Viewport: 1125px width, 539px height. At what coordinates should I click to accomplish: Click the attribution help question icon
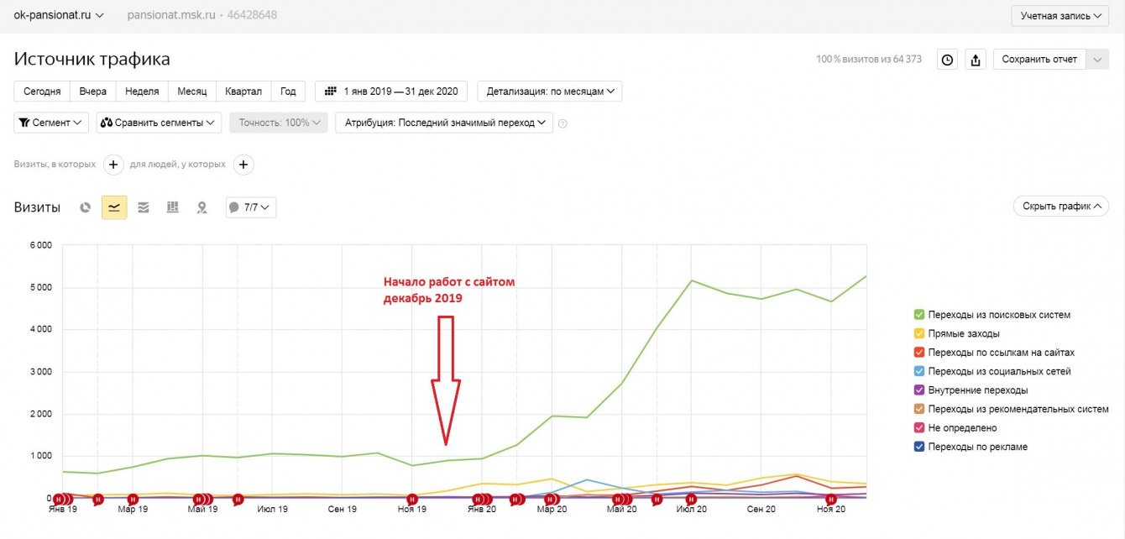pyautogui.click(x=562, y=123)
